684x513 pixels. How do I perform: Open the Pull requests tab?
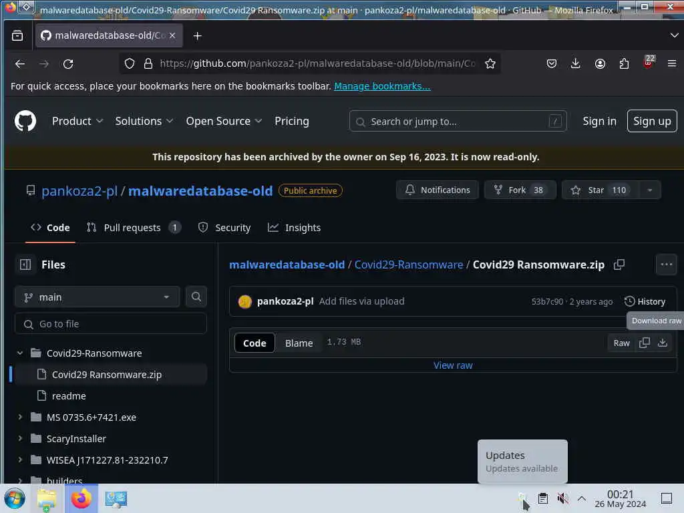[x=134, y=227]
